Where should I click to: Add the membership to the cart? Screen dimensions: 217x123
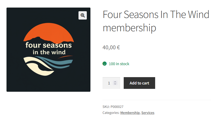pyautogui.click(x=139, y=83)
